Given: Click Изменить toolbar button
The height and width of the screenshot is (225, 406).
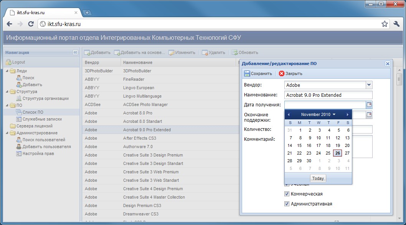Looking at the screenshot, I should (182, 52).
